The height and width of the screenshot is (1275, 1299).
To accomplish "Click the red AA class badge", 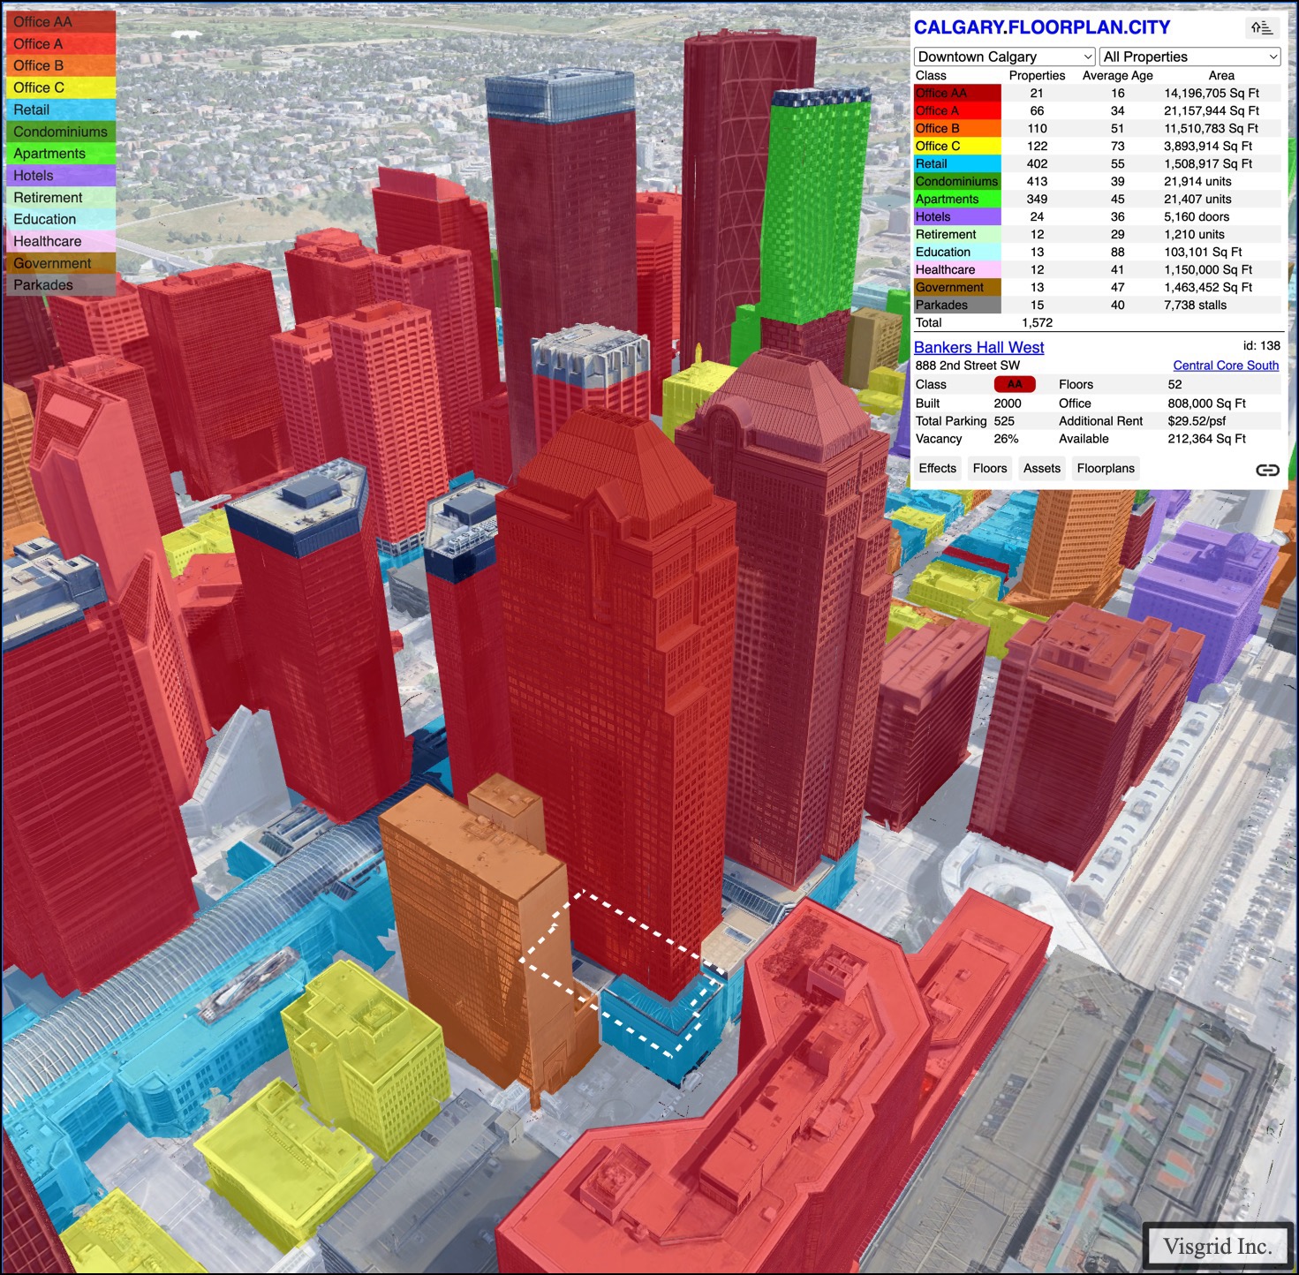I will (1014, 385).
